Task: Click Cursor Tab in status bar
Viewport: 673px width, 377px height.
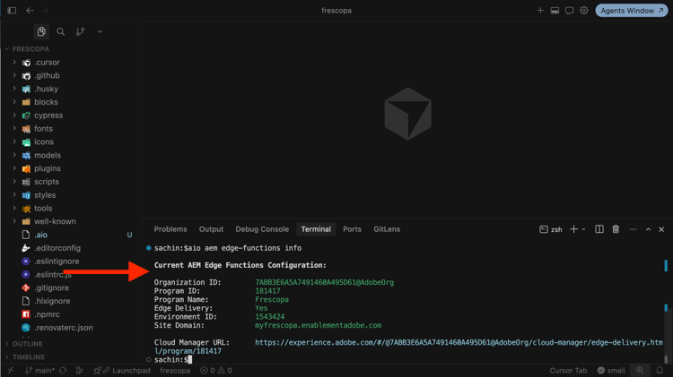Action: [568, 371]
